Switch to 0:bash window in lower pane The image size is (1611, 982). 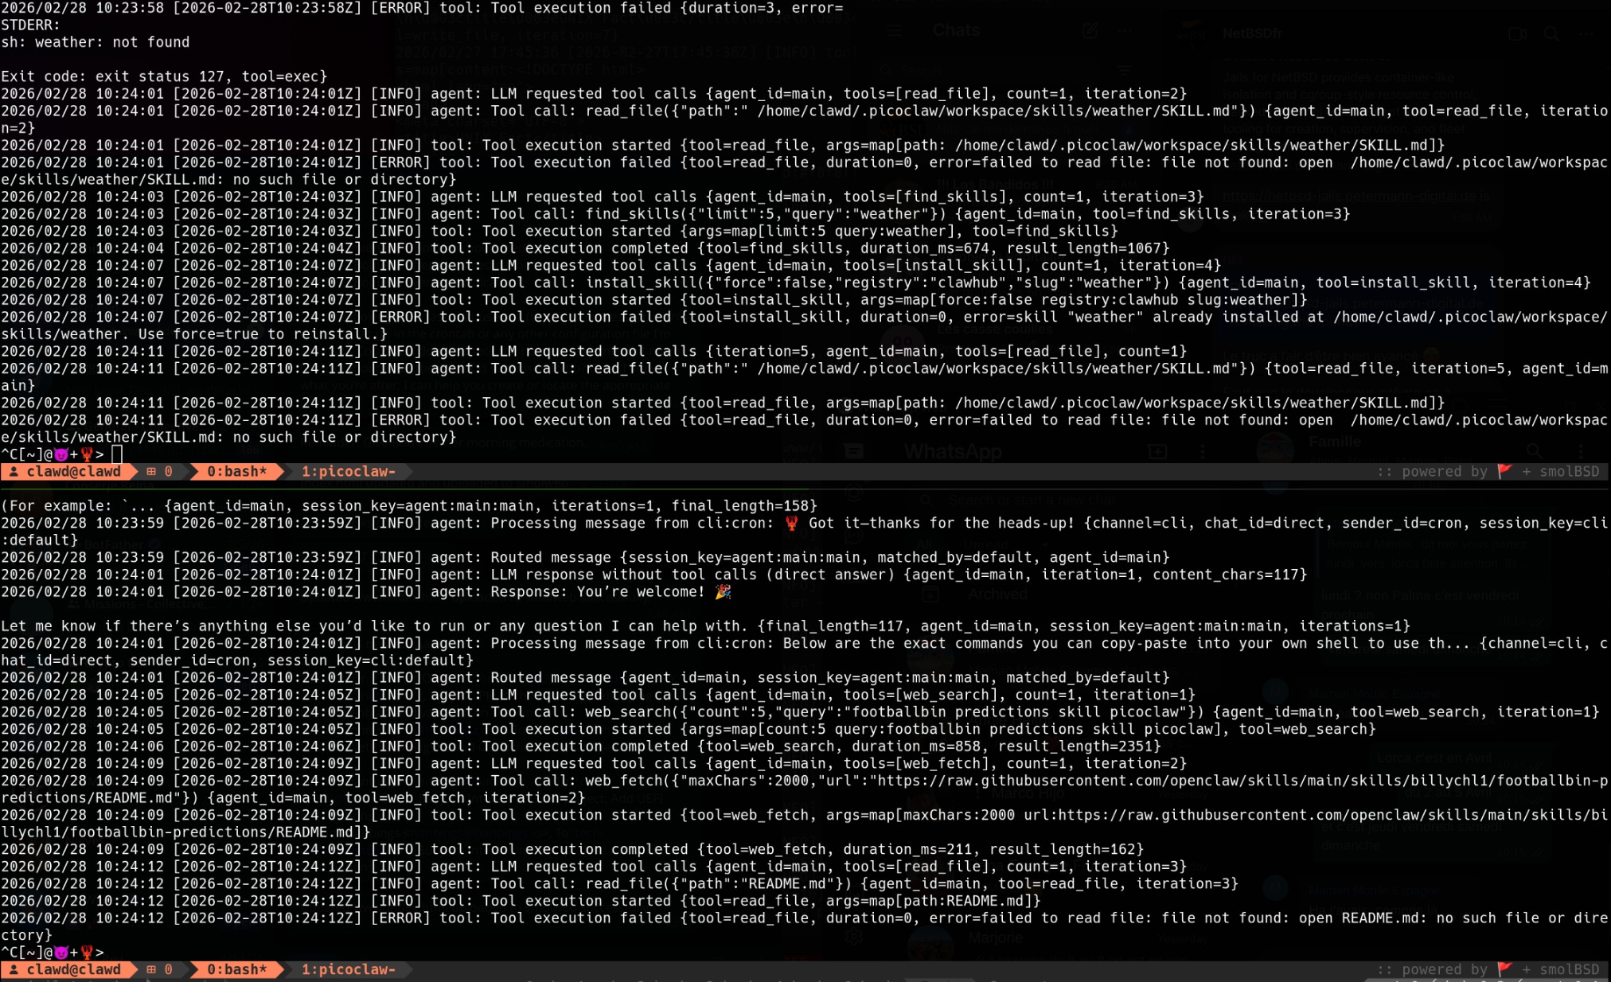[x=236, y=969]
